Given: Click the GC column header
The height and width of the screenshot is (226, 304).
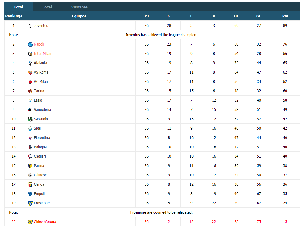Looking at the screenshot, I should coord(259,16).
